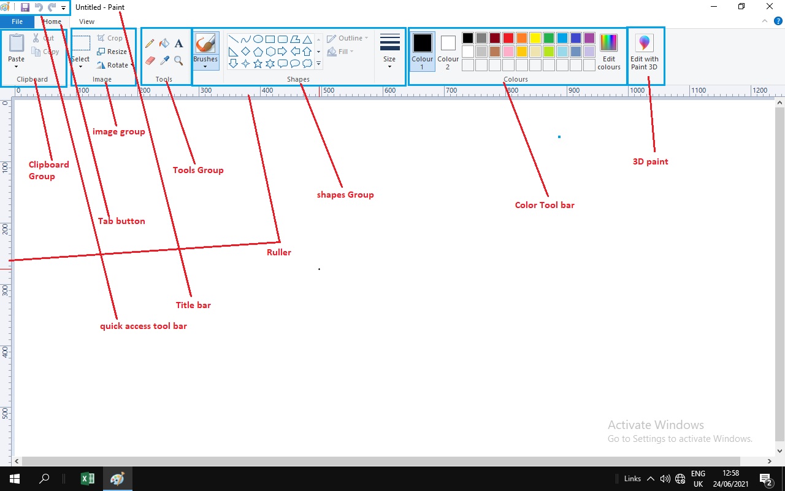This screenshot has width=785, height=491.
Task: Open the File menu
Action: point(17,21)
